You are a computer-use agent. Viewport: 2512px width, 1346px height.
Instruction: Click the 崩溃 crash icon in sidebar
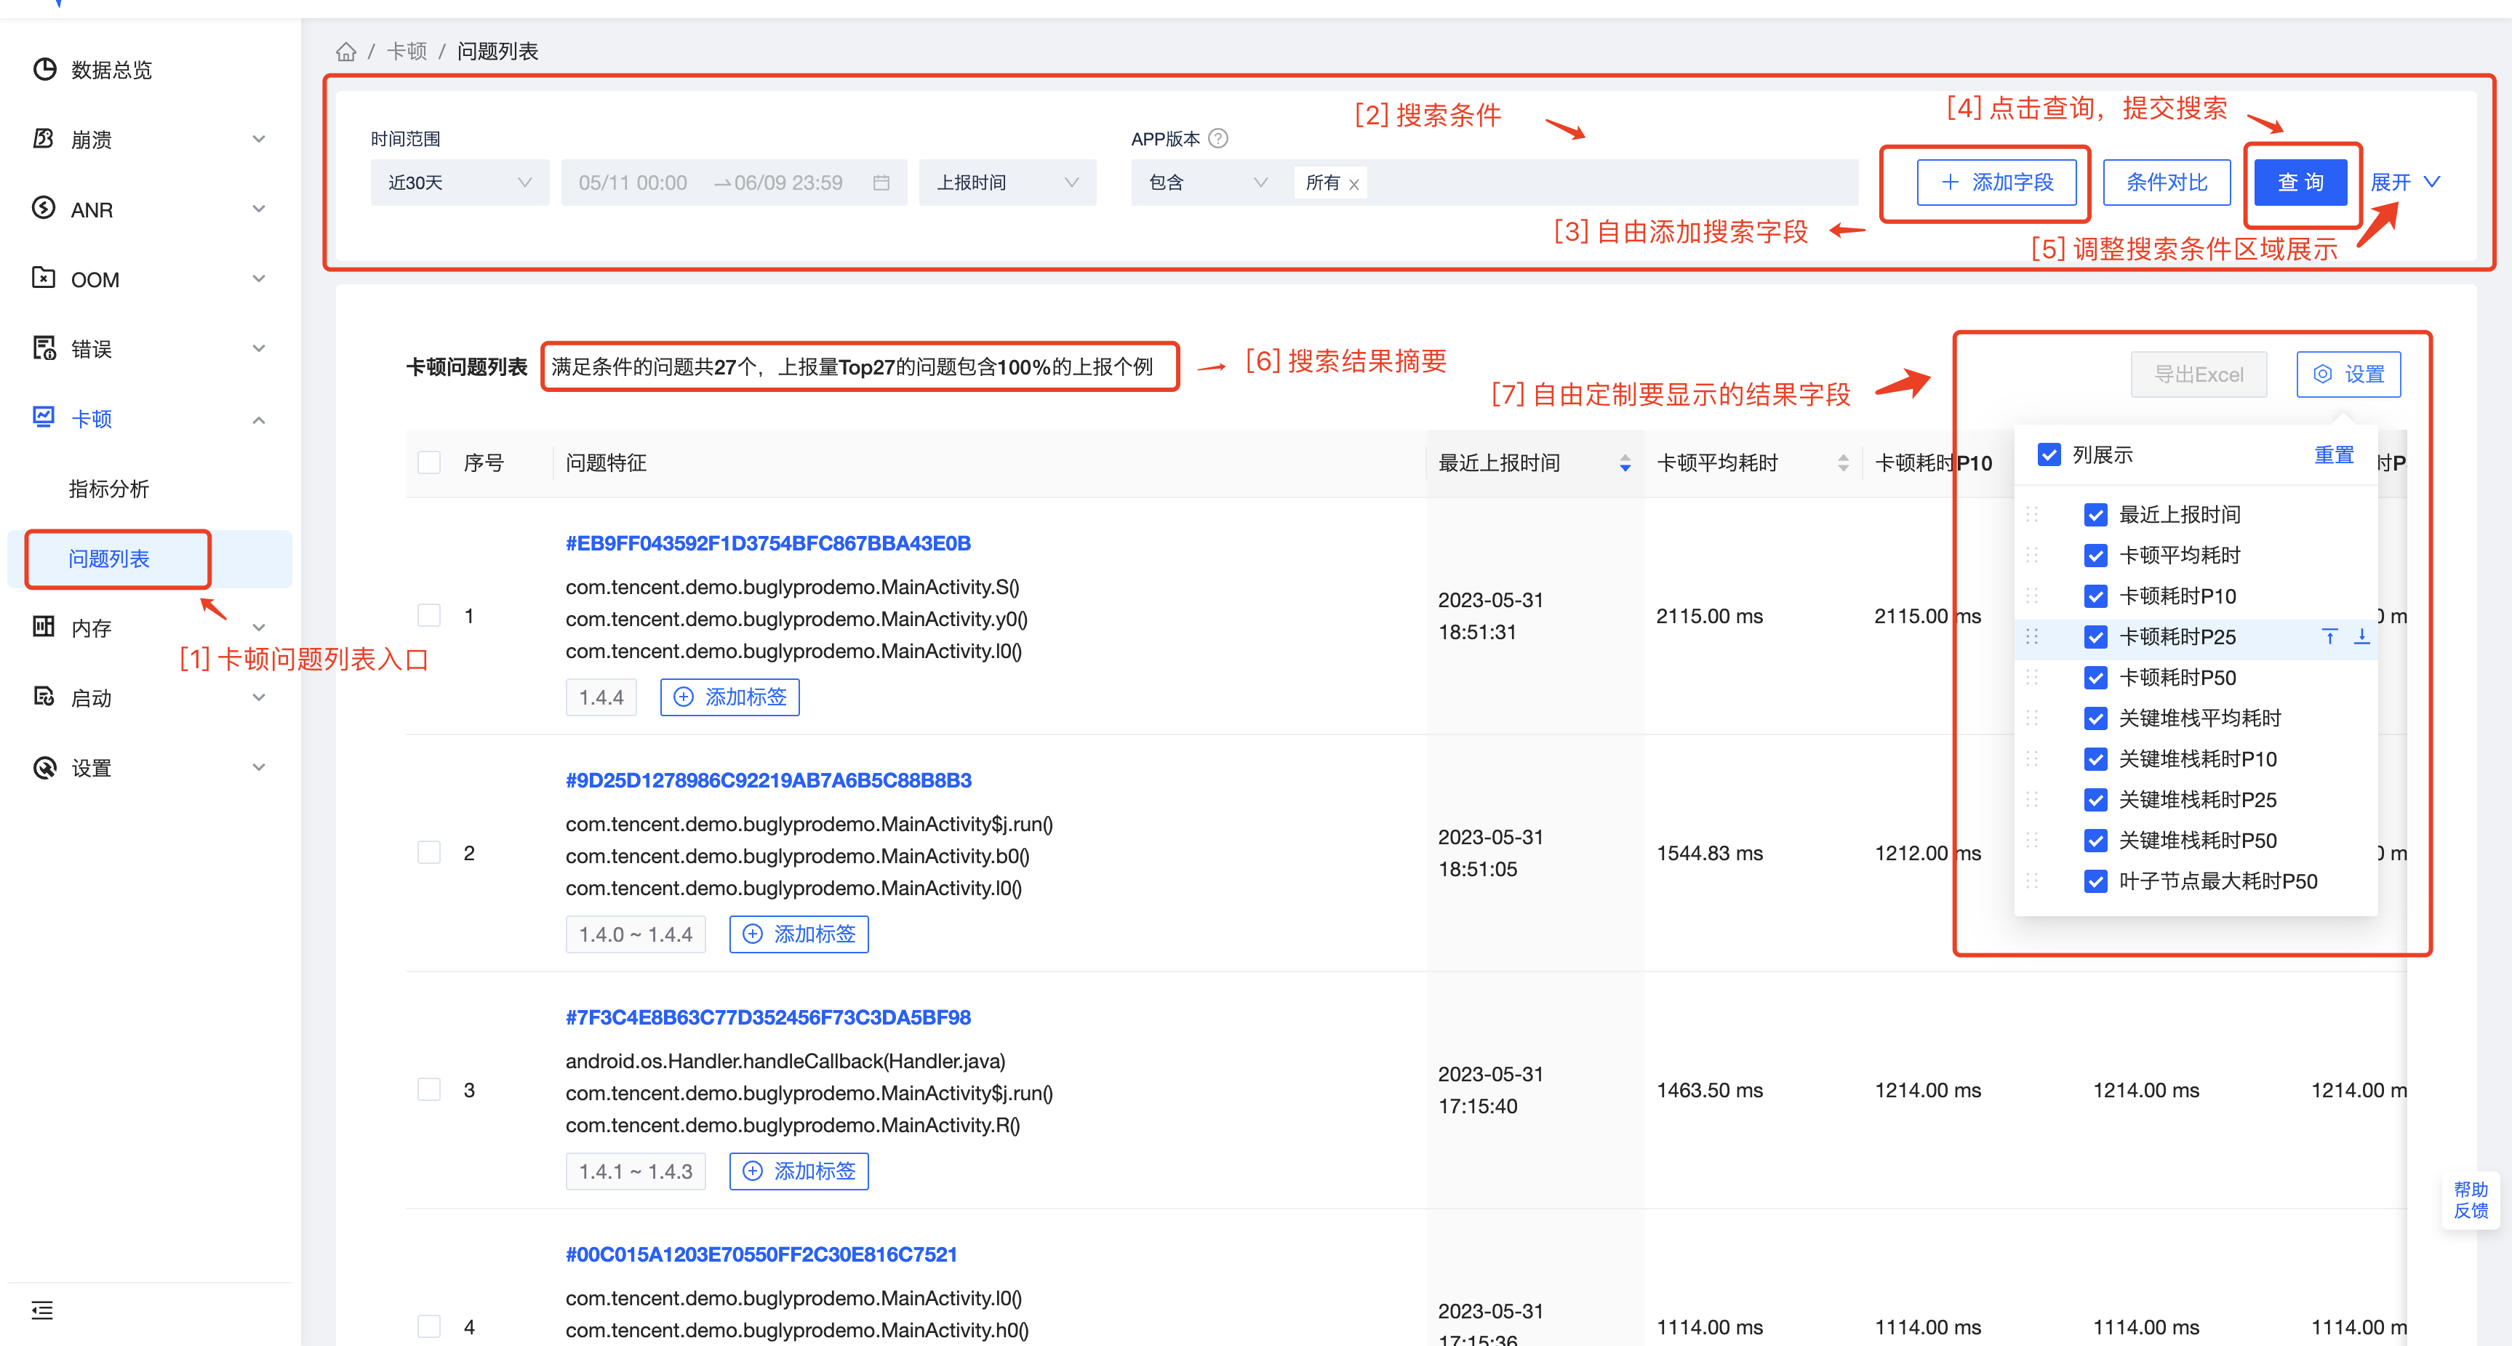coord(44,138)
